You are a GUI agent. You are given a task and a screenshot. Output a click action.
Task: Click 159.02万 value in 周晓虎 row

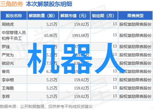81,24
